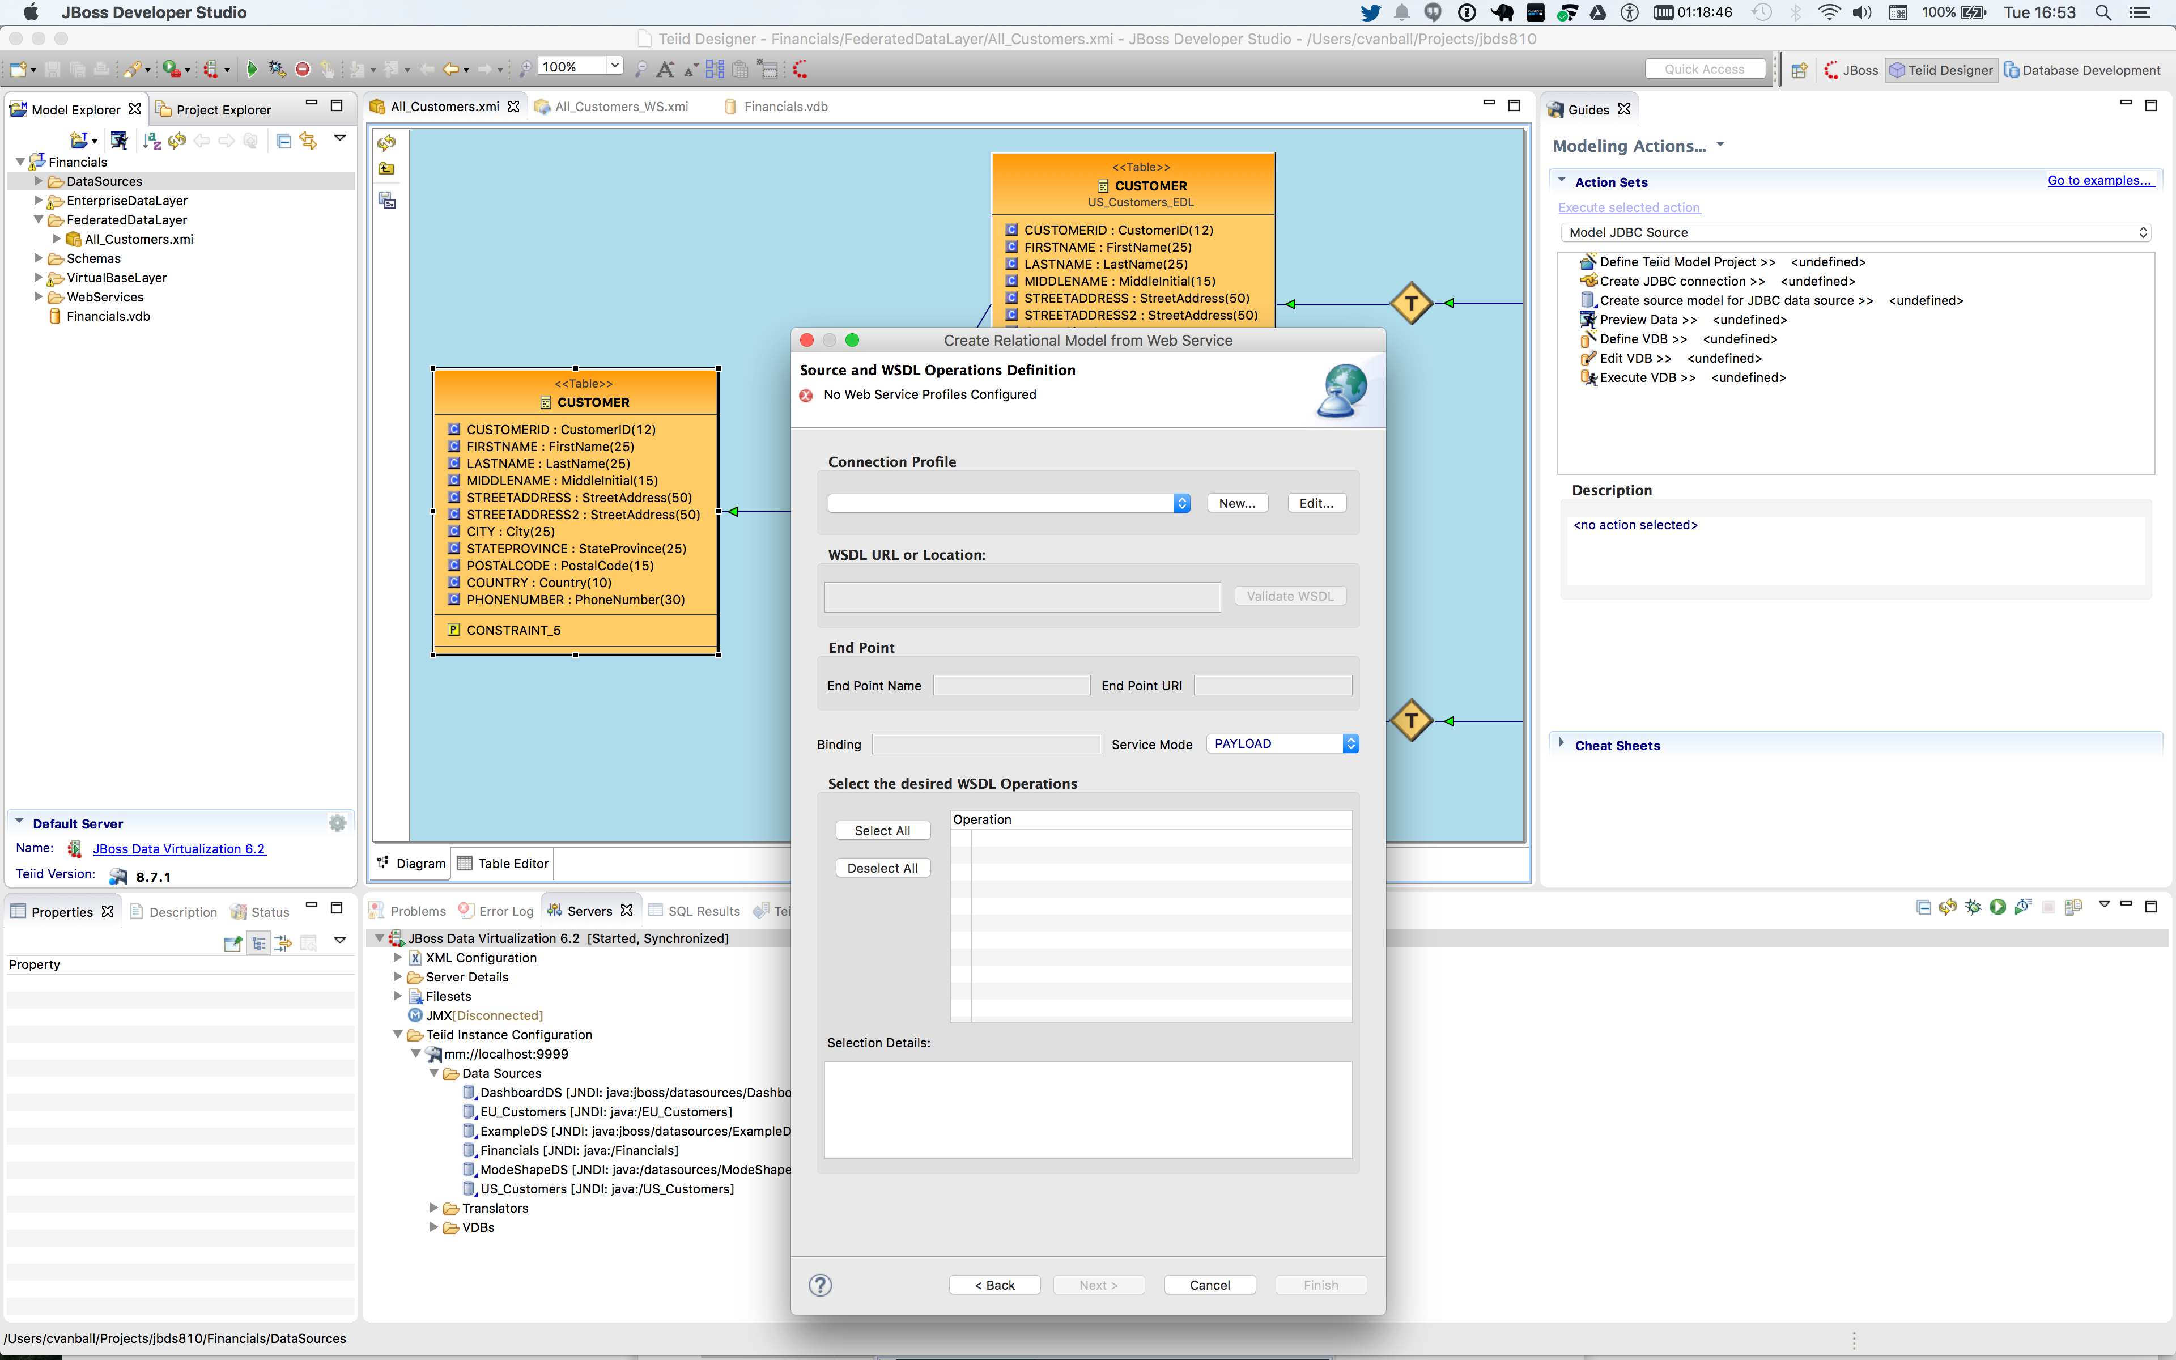Image resolution: width=2176 pixels, height=1360 pixels.
Task: Click the refresh diagram icon in editor sidebar
Action: point(386,143)
